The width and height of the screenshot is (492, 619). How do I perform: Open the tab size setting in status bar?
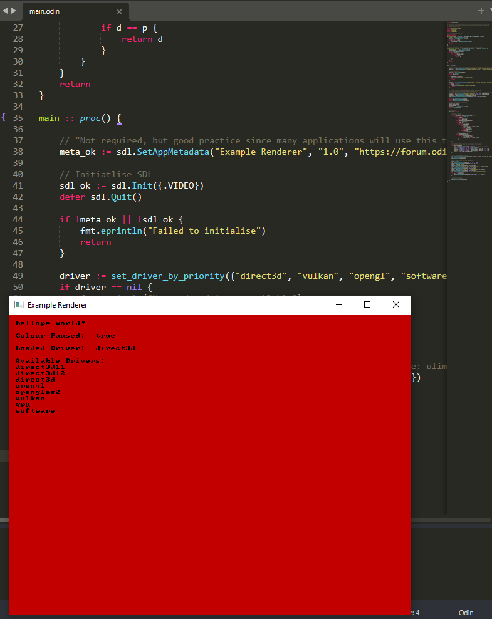[414, 612]
